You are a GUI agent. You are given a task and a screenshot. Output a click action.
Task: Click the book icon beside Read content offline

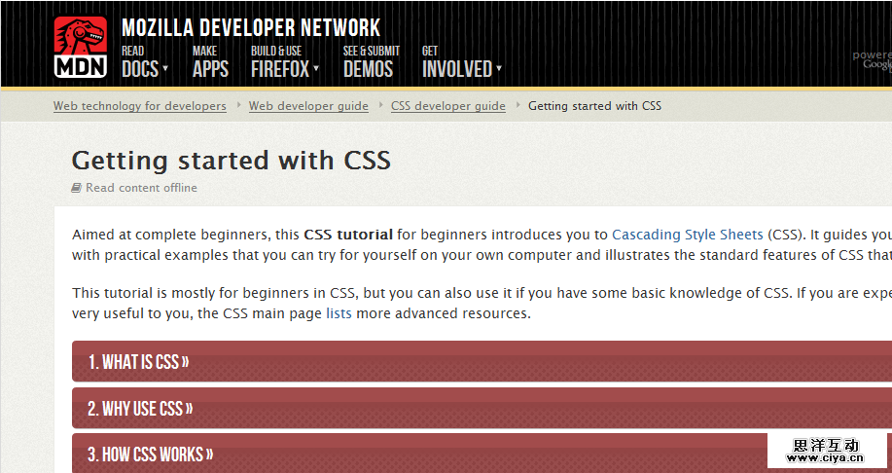point(77,188)
